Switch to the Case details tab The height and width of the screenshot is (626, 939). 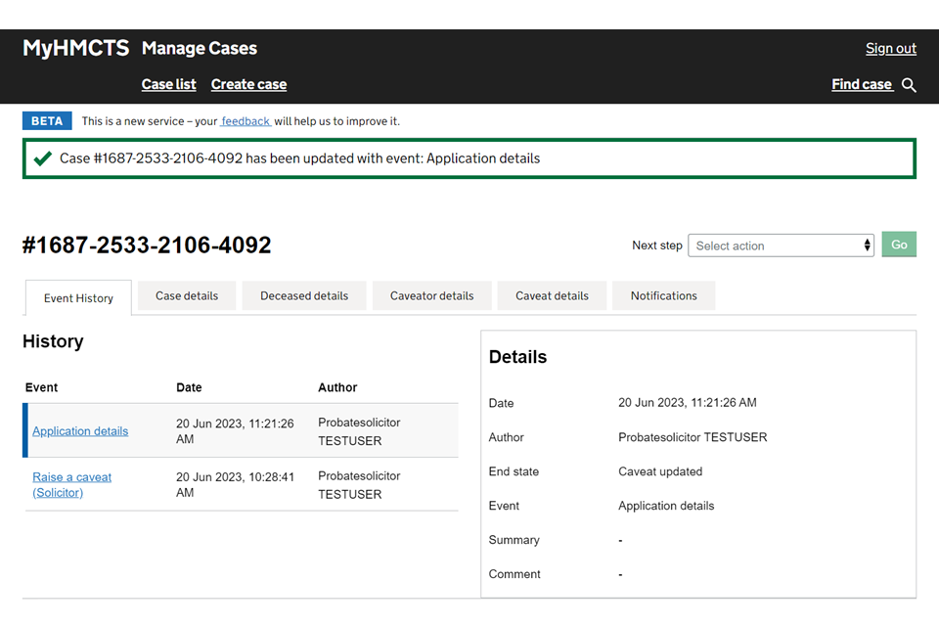click(x=187, y=295)
